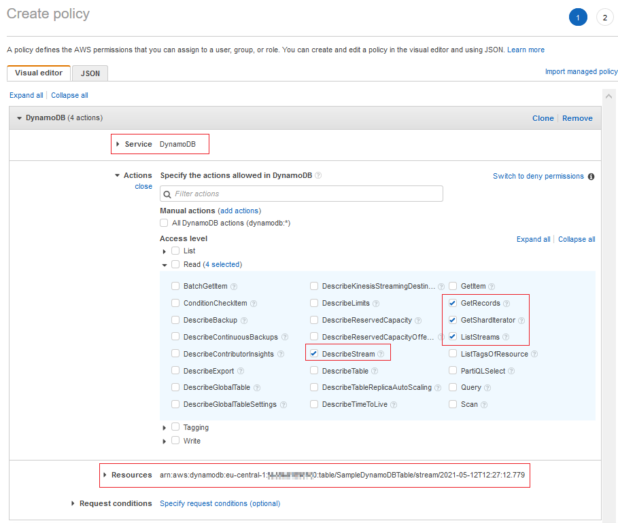Select the Visual editor tab
Image resolution: width=618 pixels, height=523 pixels.
[39, 73]
